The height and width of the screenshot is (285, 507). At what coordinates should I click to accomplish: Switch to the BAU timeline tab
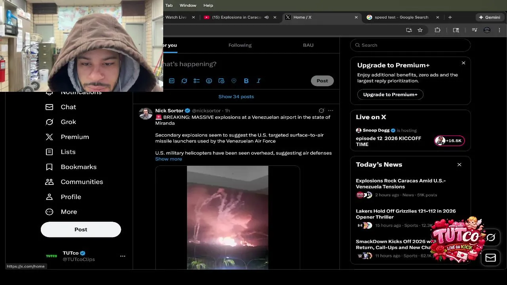(x=308, y=45)
